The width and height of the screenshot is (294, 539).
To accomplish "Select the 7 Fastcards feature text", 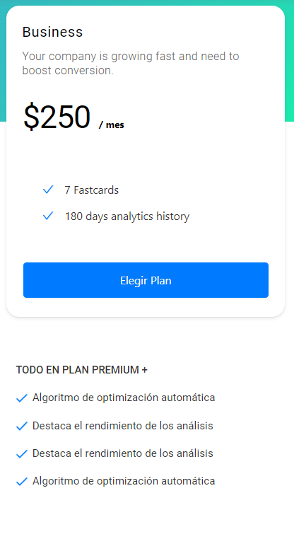I will [92, 190].
